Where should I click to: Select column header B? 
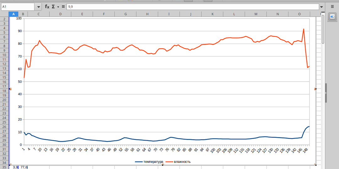[23, 14]
